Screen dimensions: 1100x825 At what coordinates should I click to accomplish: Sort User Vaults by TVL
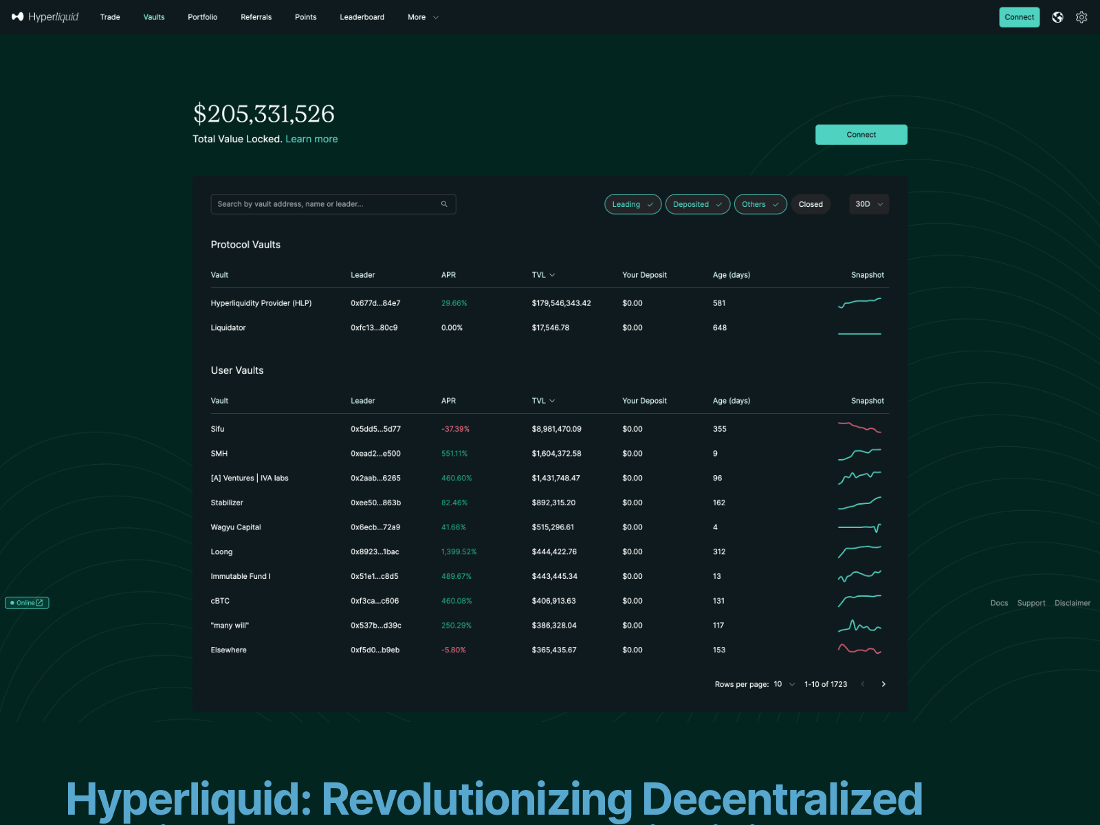coord(543,401)
